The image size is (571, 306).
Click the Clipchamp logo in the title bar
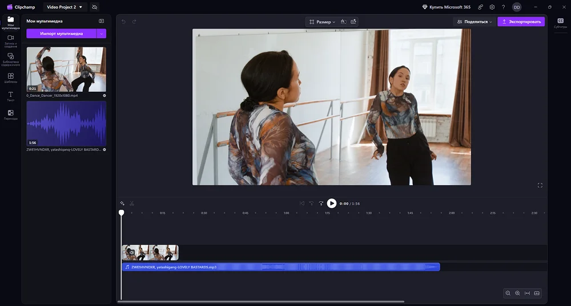[21, 7]
